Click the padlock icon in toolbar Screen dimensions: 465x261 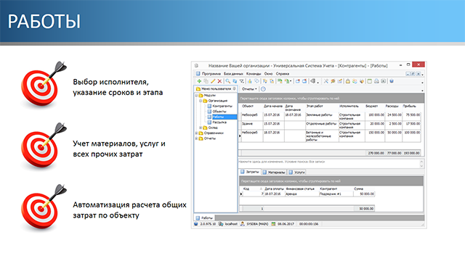pos(347,81)
